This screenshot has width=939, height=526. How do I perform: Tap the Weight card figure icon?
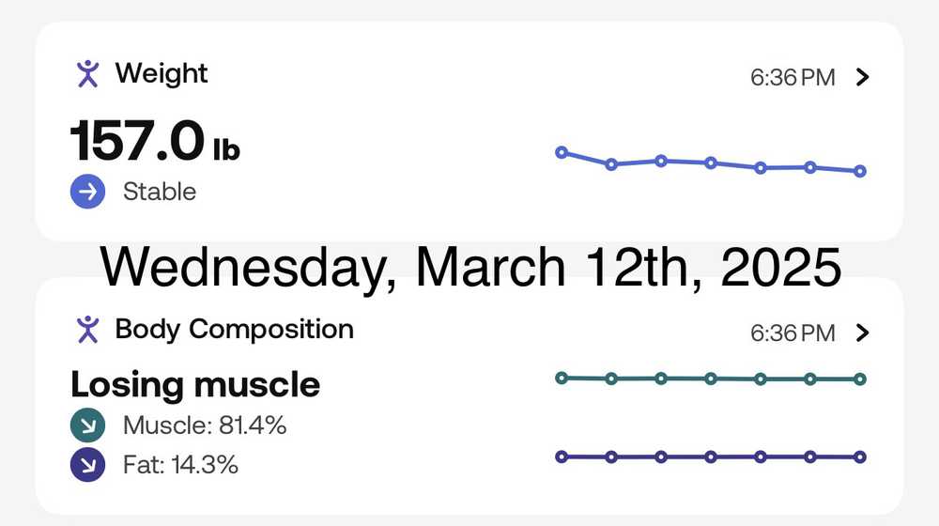pos(87,73)
